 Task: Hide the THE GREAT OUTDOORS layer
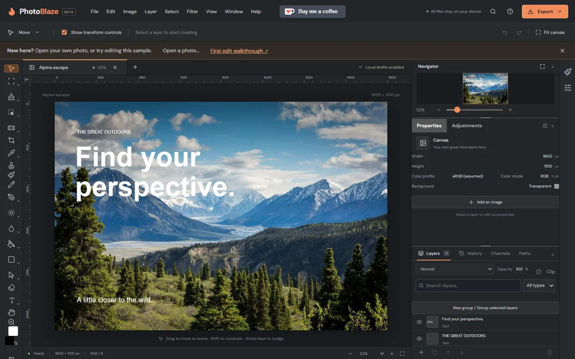pos(419,339)
